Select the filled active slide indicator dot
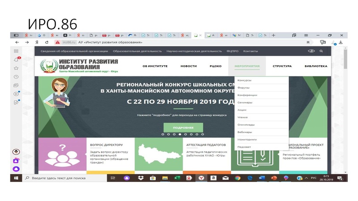 tap(180, 134)
